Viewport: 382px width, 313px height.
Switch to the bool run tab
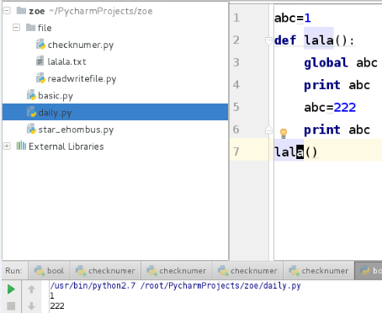coord(49,271)
